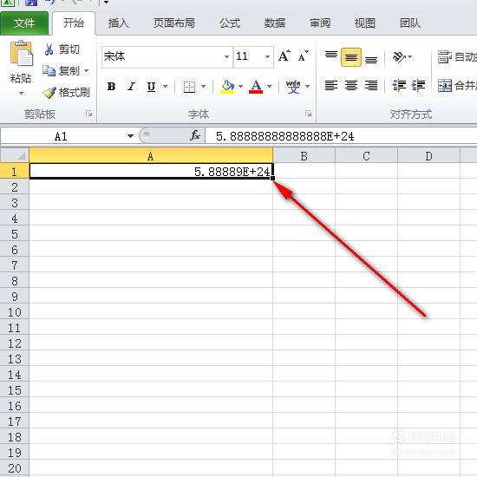Screen dimensions: 477x477
Task: Open the 文件 (File) tab
Action: 24,23
